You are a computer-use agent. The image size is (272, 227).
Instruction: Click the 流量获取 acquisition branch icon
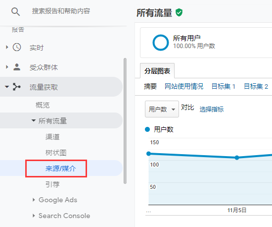[17, 87]
